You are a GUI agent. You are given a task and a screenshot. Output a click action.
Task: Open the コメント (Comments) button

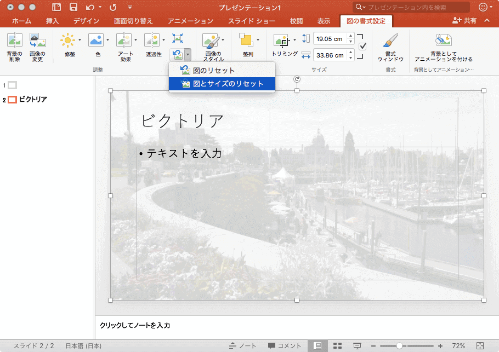285,346
